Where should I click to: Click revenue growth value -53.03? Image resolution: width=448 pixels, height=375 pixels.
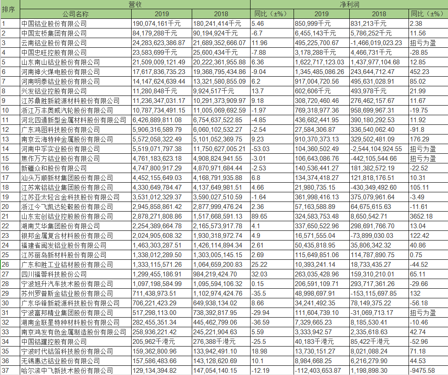(x=272, y=149)
